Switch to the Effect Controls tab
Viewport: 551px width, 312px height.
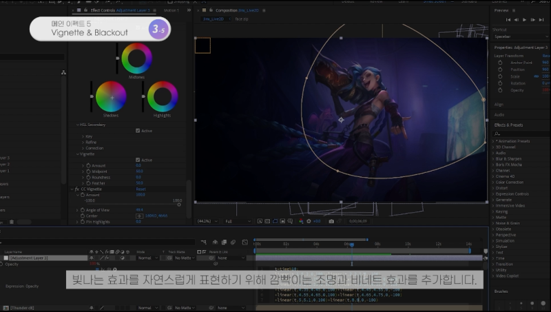click(x=102, y=10)
